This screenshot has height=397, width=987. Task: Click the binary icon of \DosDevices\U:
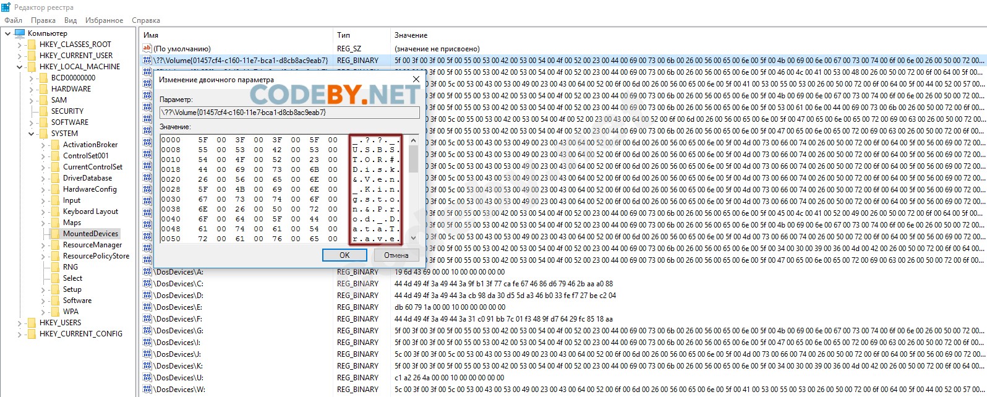pyautogui.click(x=147, y=378)
